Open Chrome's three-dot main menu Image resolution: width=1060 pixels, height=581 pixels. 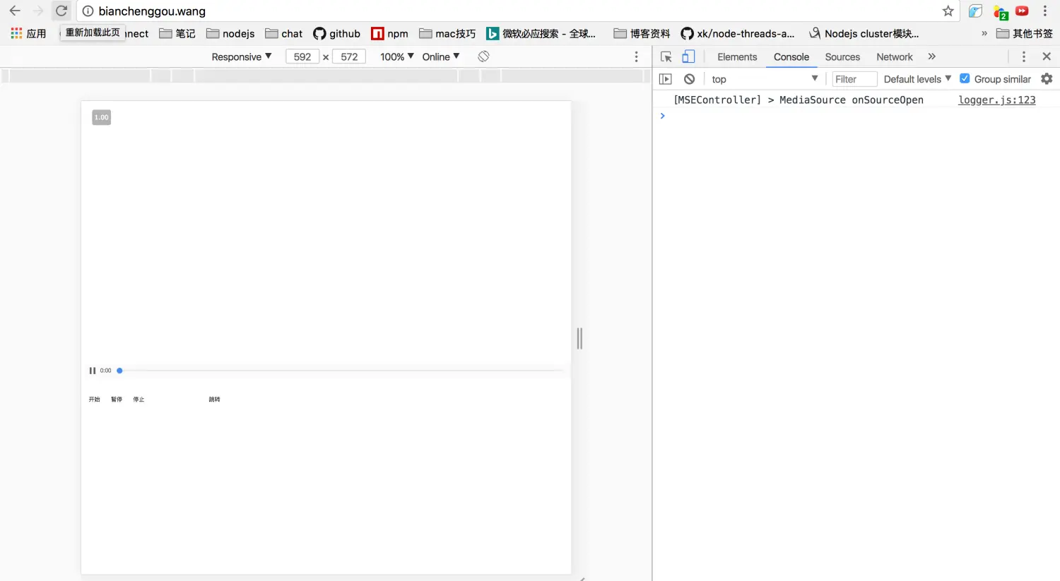(1045, 11)
